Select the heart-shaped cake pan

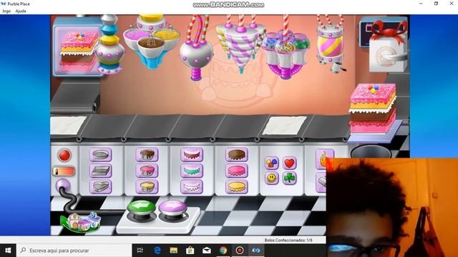100,187
